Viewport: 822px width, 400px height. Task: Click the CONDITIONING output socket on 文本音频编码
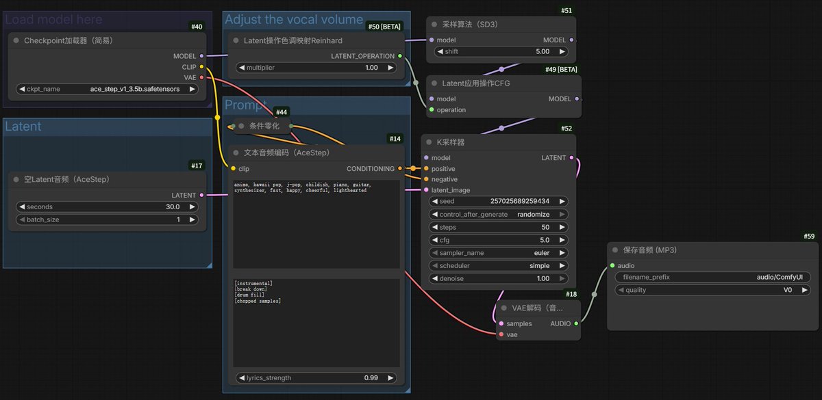click(400, 168)
